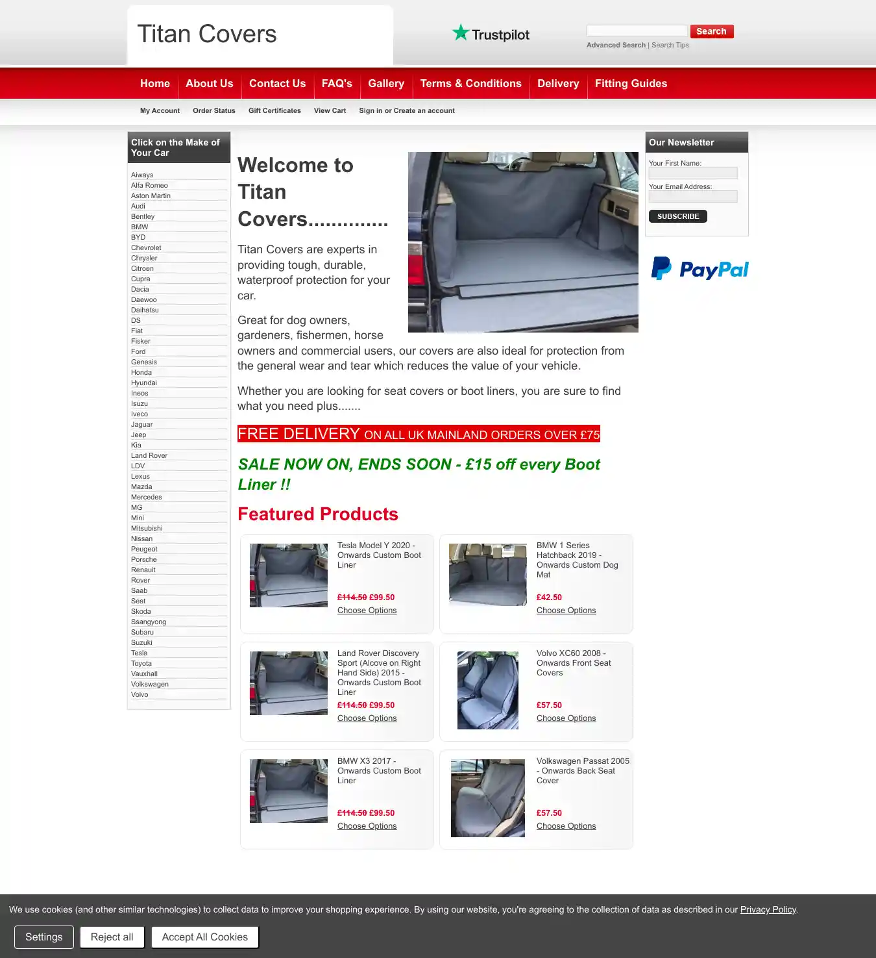Click the search text field
The width and height of the screenshot is (876, 958).
pyautogui.click(x=637, y=31)
